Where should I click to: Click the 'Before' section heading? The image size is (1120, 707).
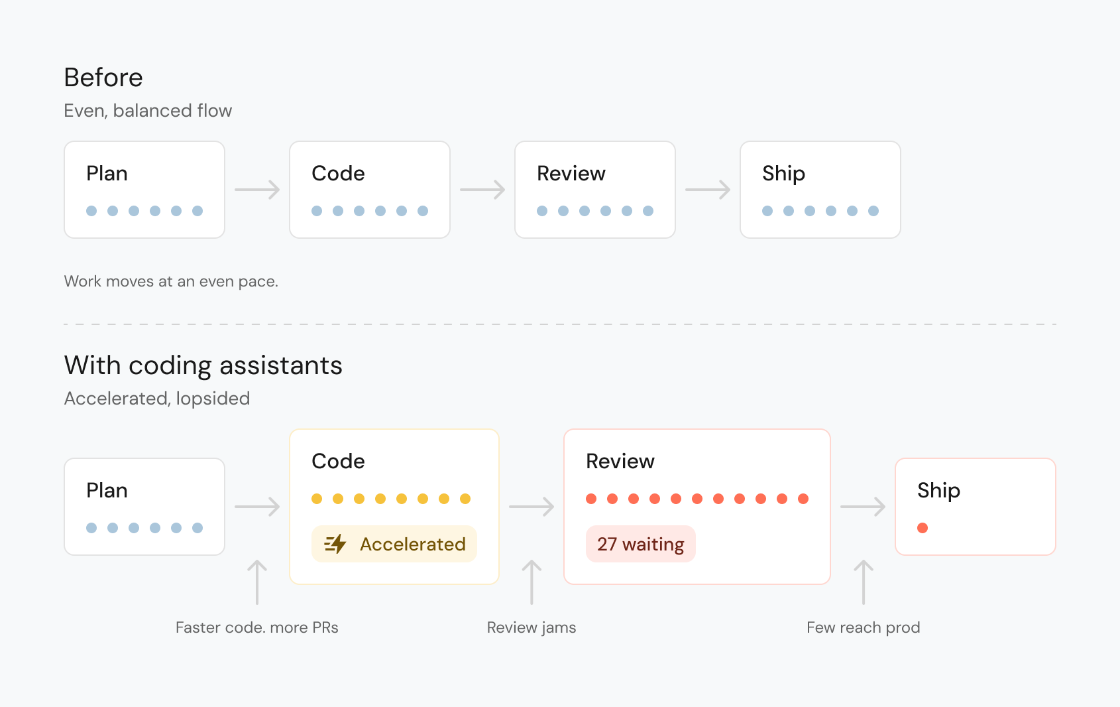tap(103, 78)
